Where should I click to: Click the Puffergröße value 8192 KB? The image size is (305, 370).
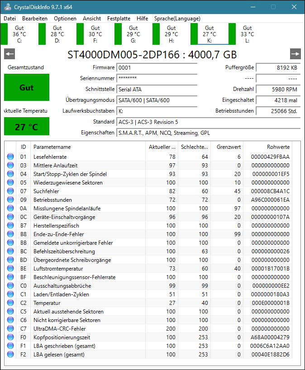[278, 67]
